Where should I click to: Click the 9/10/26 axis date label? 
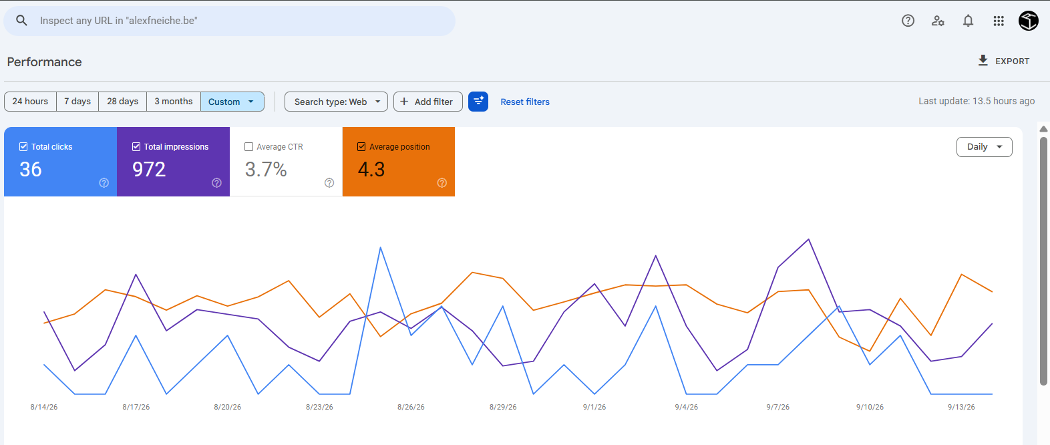point(870,407)
